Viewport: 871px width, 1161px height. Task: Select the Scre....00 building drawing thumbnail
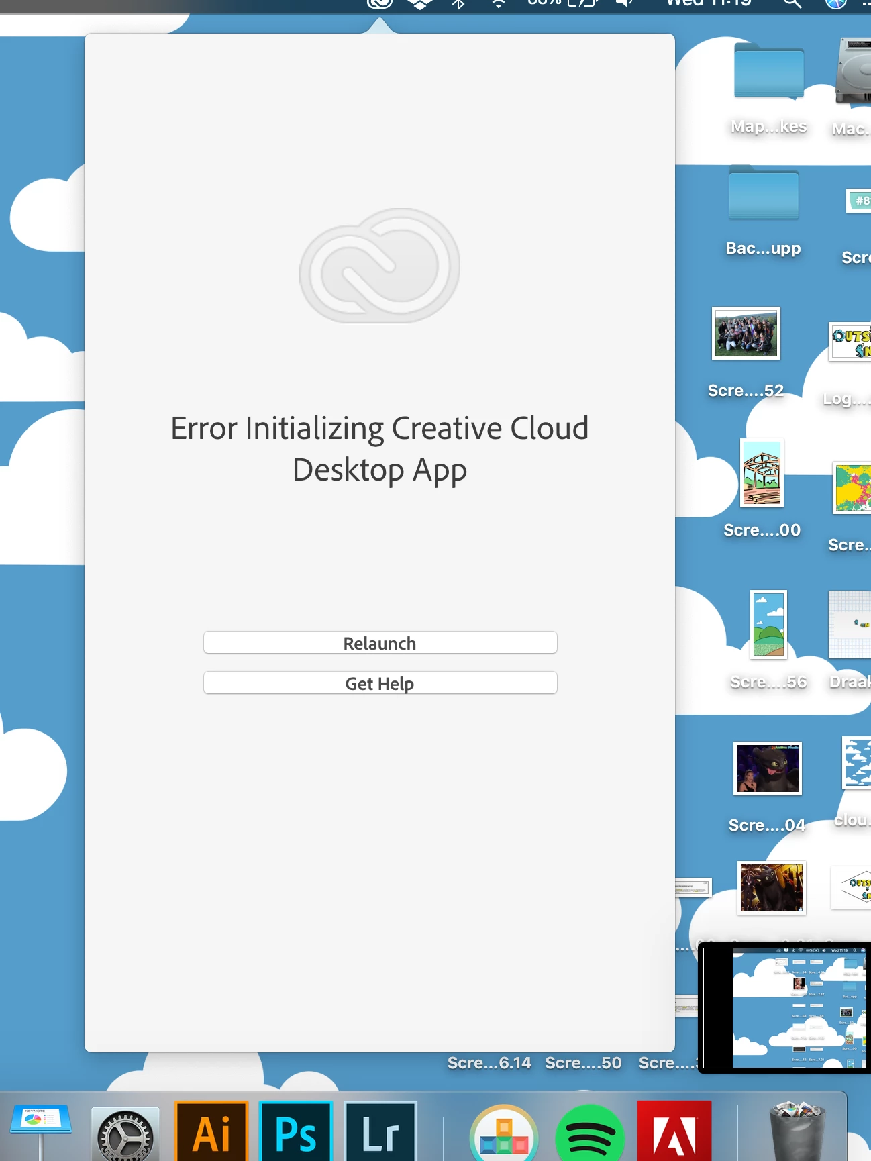[762, 472]
